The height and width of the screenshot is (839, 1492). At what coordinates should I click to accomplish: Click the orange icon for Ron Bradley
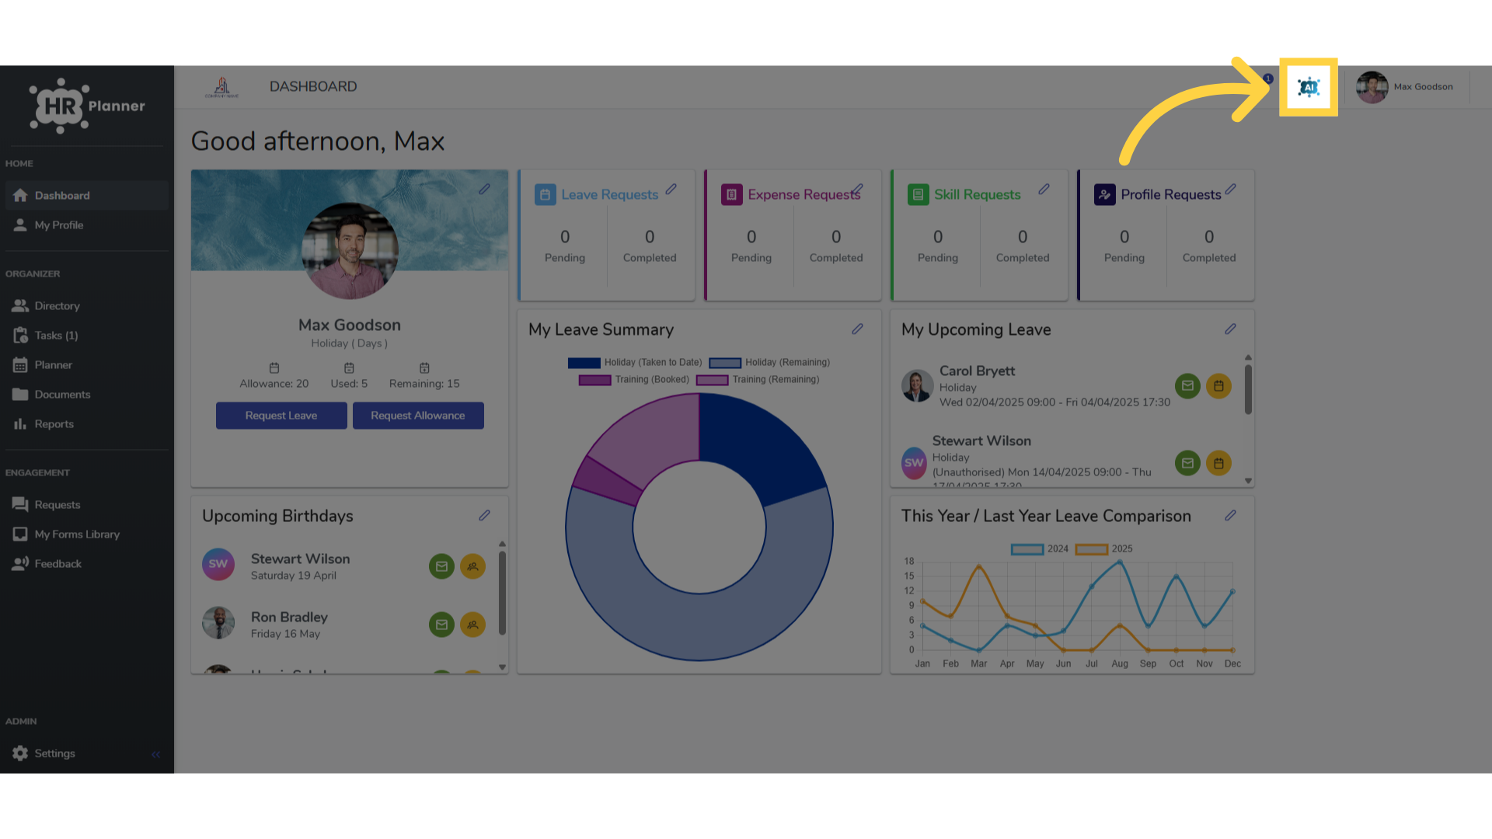pos(472,625)
